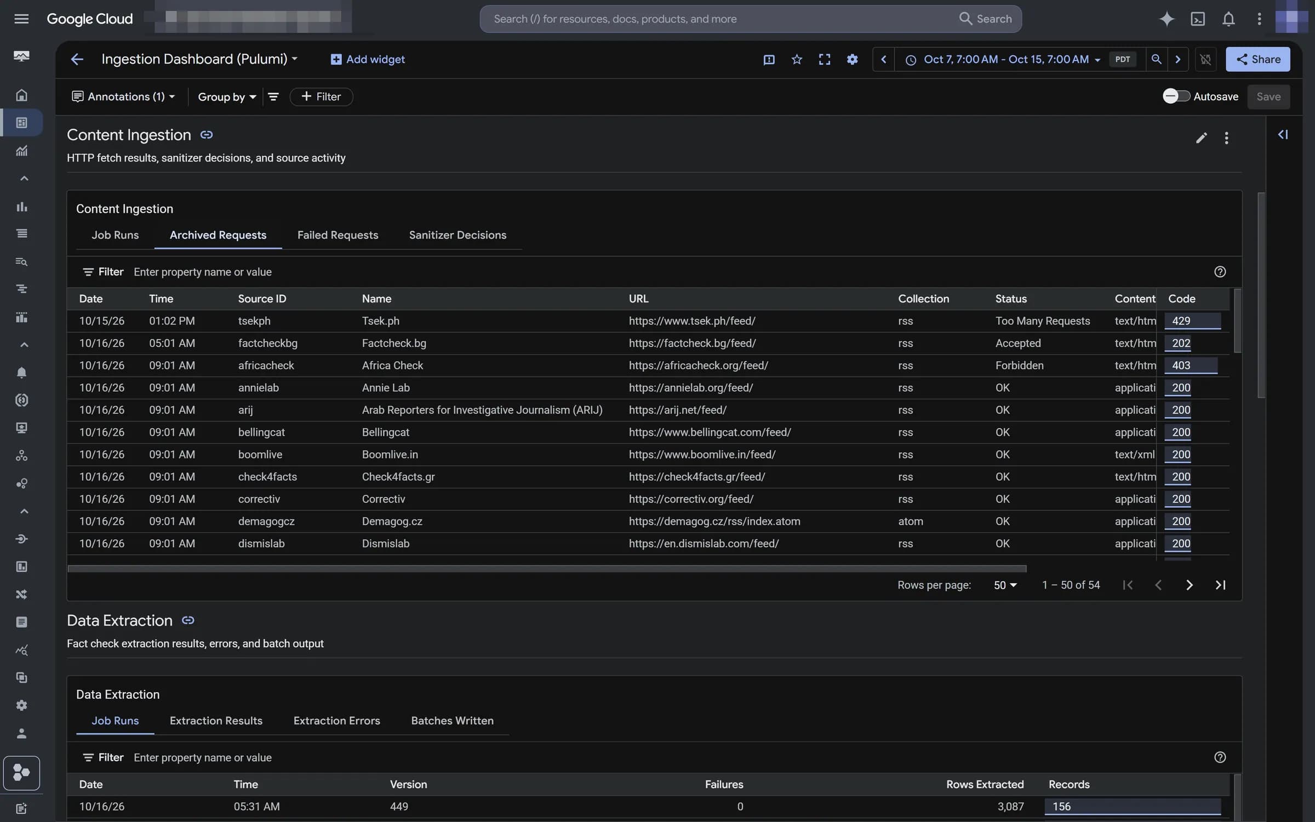Click the Add widget button
The image size is (1315, 822).
[368, 59]
